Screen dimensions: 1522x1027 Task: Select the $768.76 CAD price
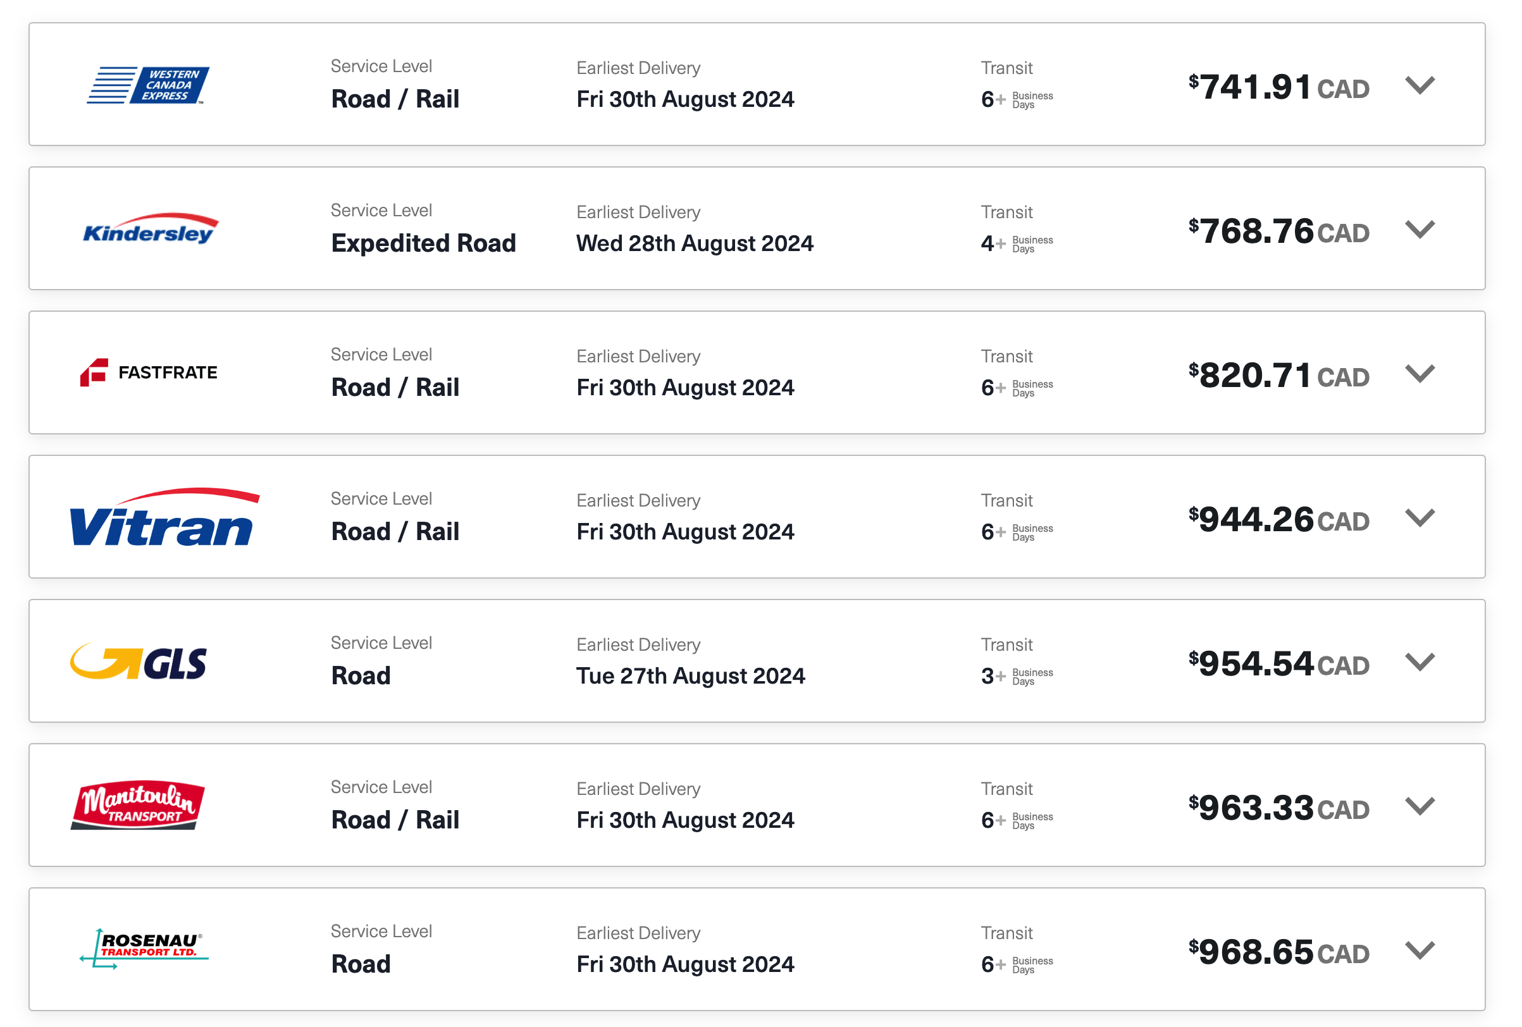[1279, 231]
